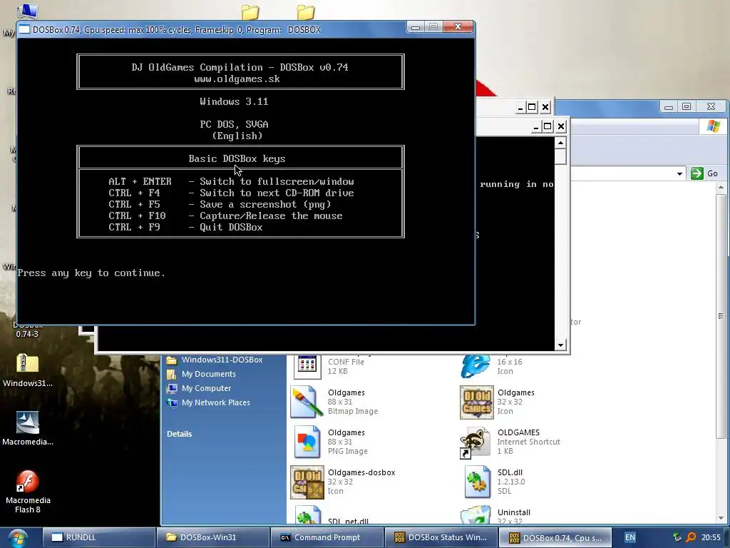Switch to the RUNDLL taskbar window
Viewport: 730px width, 548px height.
point(98,537)
